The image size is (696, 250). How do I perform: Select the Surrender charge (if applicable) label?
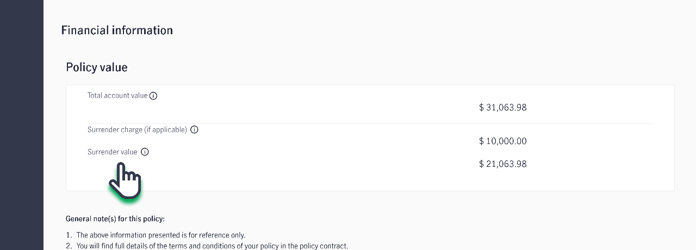pos(137,130)
